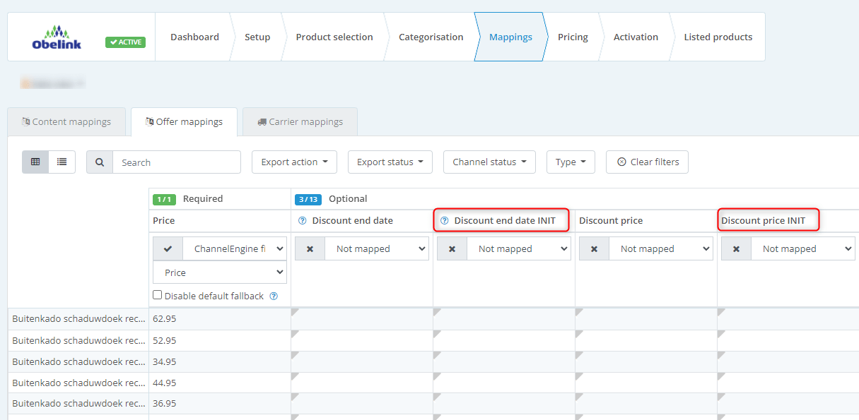Open the Export action dropdown
Image resolution: width=859 pixels, height=420 pixels.
294,162
